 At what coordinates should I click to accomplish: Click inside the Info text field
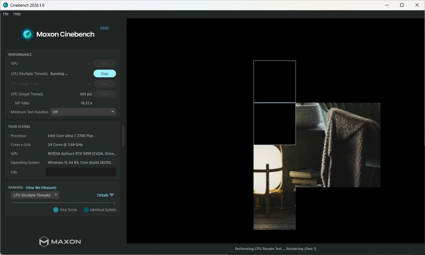pyautogui.click(x=81, y=172)
